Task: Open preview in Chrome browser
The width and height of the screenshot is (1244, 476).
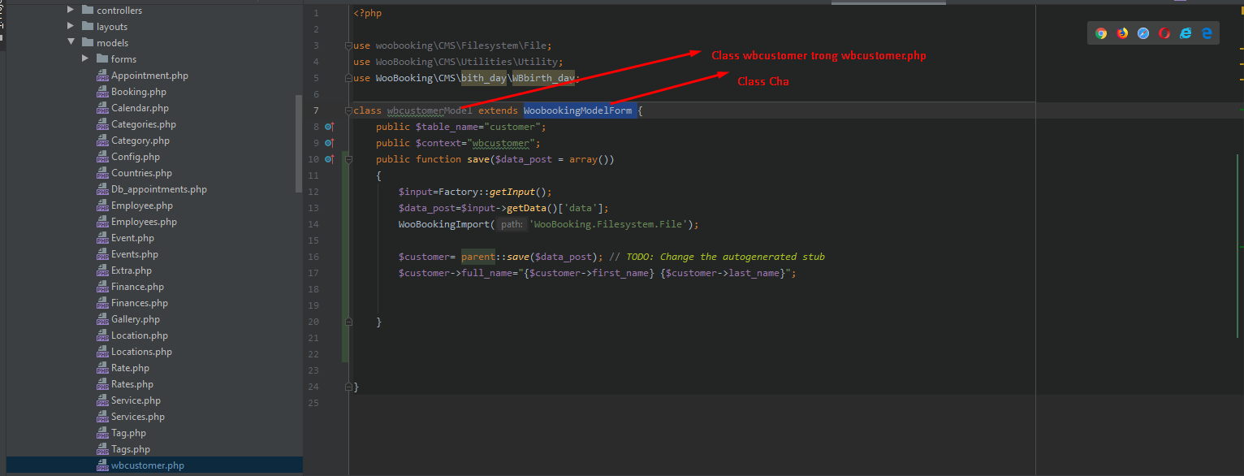Action: coord(1101,33)
